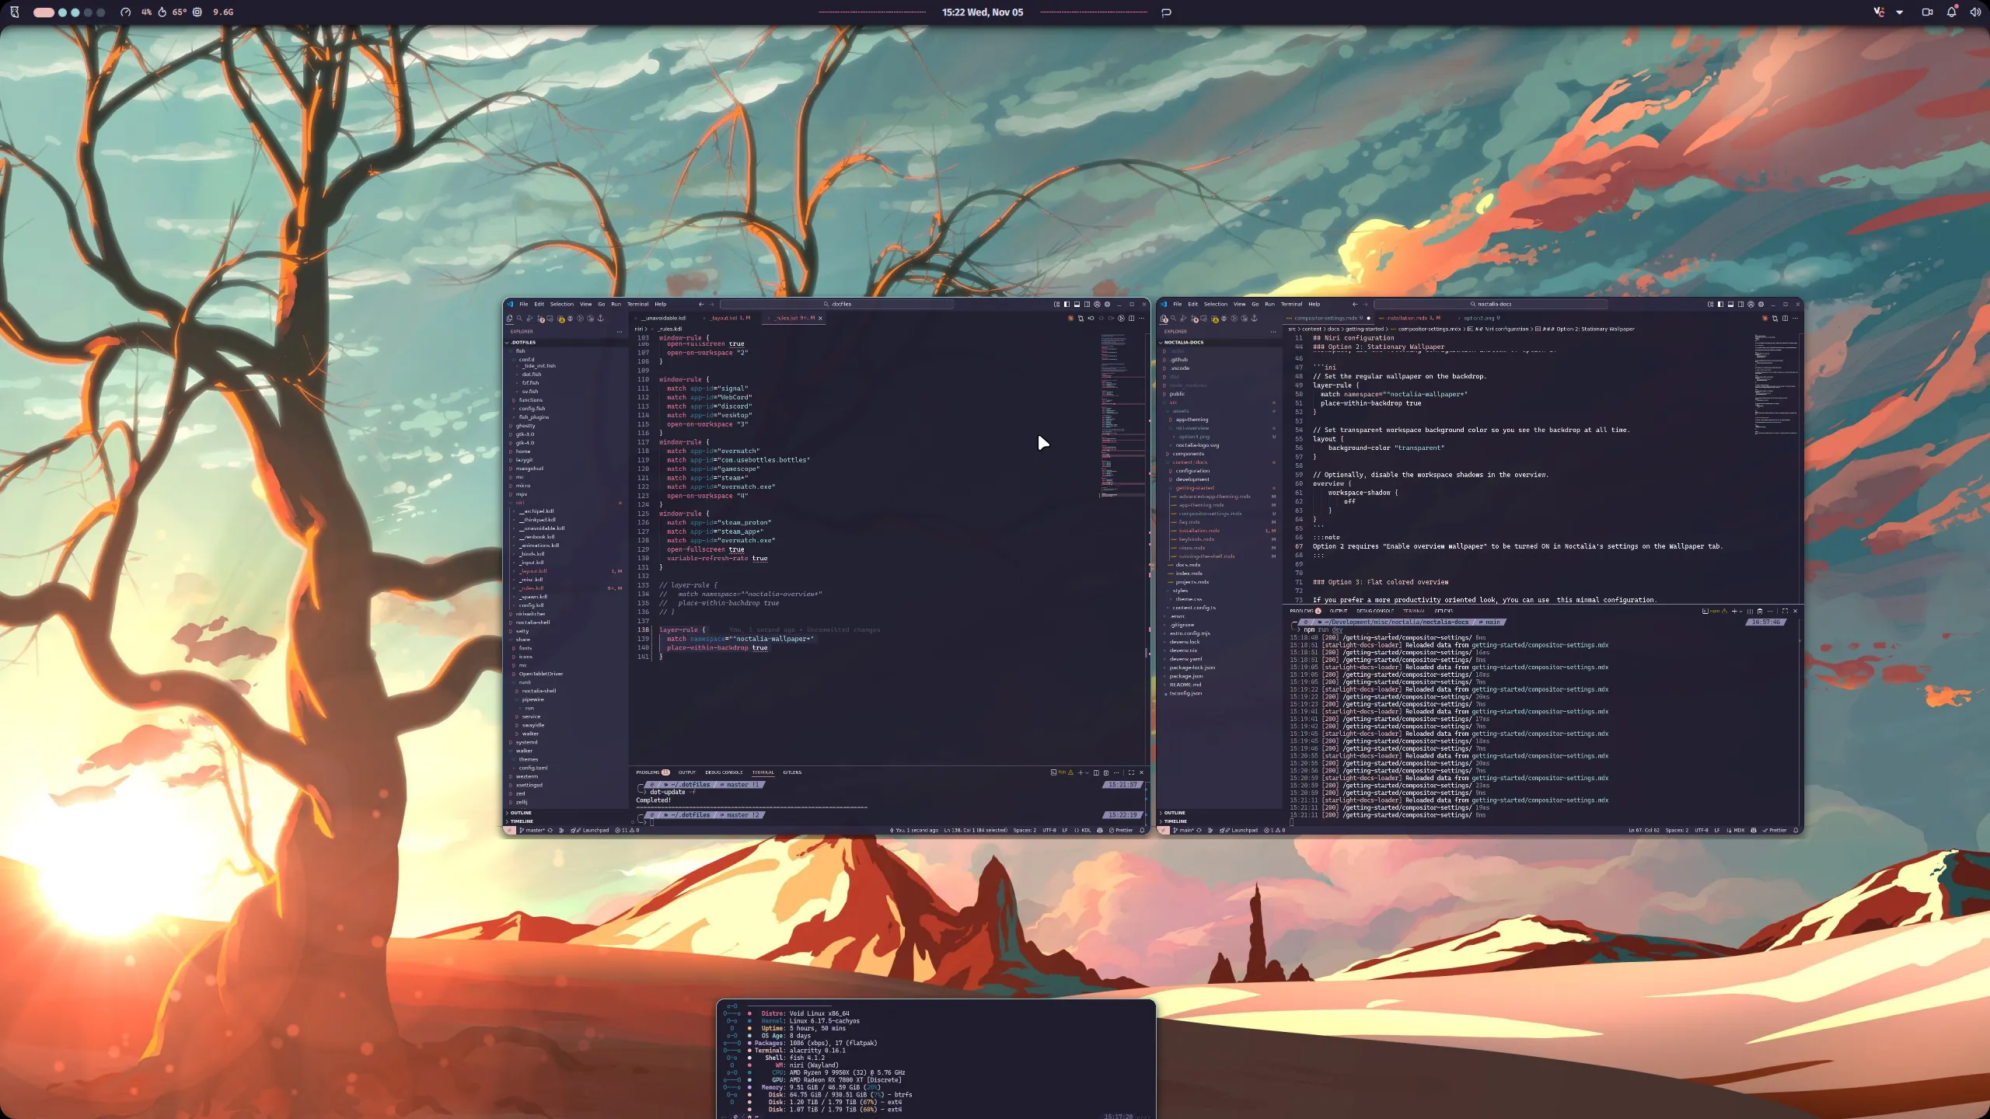
Task: Split editor right in dotfiles window
Action: [x=1131, y=318]
